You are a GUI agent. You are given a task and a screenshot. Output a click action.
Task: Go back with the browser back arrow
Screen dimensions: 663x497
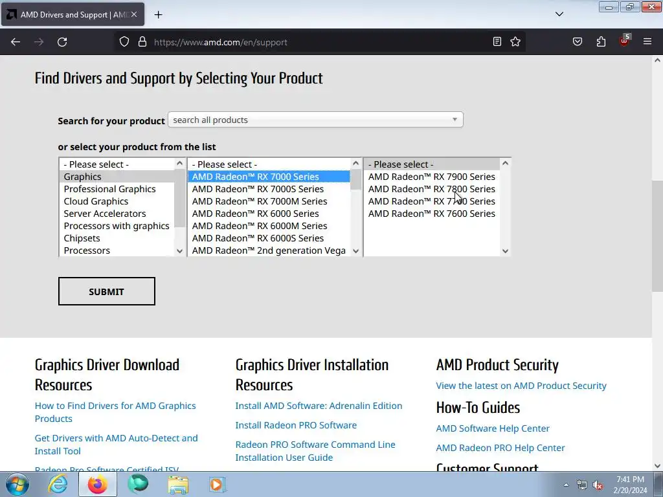point(16,42)
